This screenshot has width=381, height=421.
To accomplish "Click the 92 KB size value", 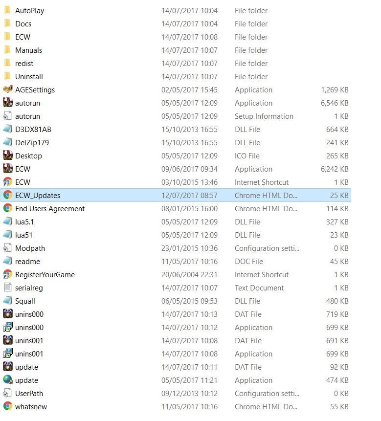I will (339, 367).
